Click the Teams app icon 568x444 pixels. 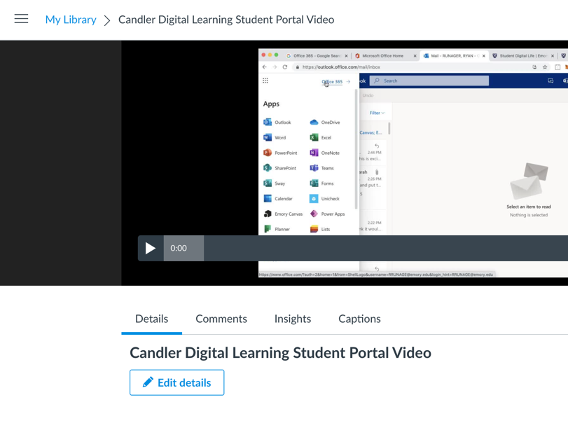314,168
